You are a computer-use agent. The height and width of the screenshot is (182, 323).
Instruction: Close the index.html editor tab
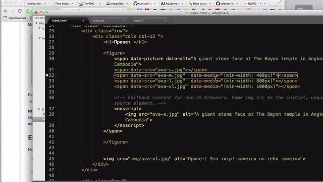point(83,20)
